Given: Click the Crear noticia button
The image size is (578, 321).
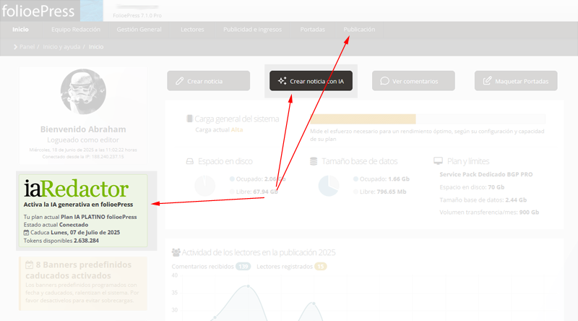Looking at the screenshot, I should 208,81.
